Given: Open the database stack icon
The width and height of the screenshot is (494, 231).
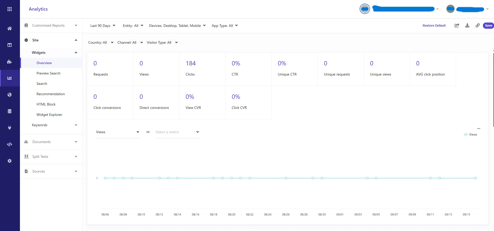Looking at the screenshot, I should tap(10, 111).
